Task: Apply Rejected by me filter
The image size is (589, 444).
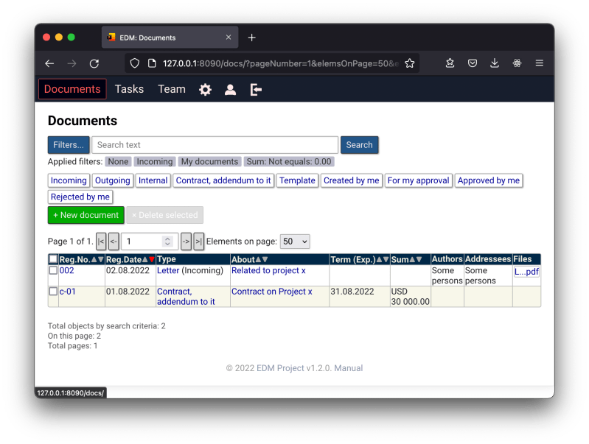Action: [x=80, y=197]
